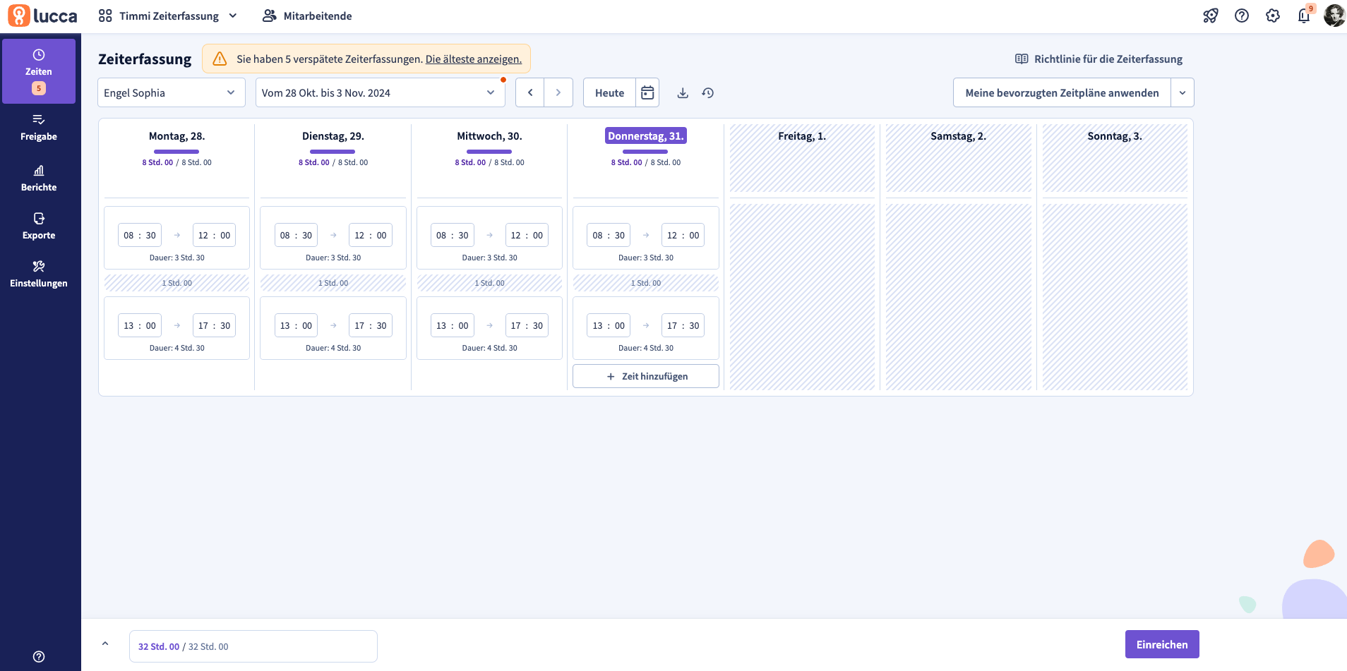
Task: Click the user profile avatar
Action: pos(1334,16)
